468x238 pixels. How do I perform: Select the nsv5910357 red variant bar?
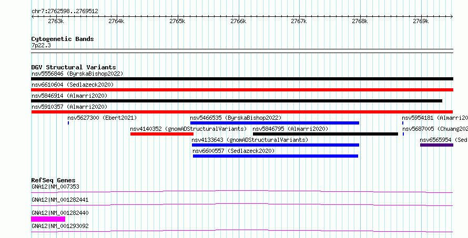tap(242, 112)
